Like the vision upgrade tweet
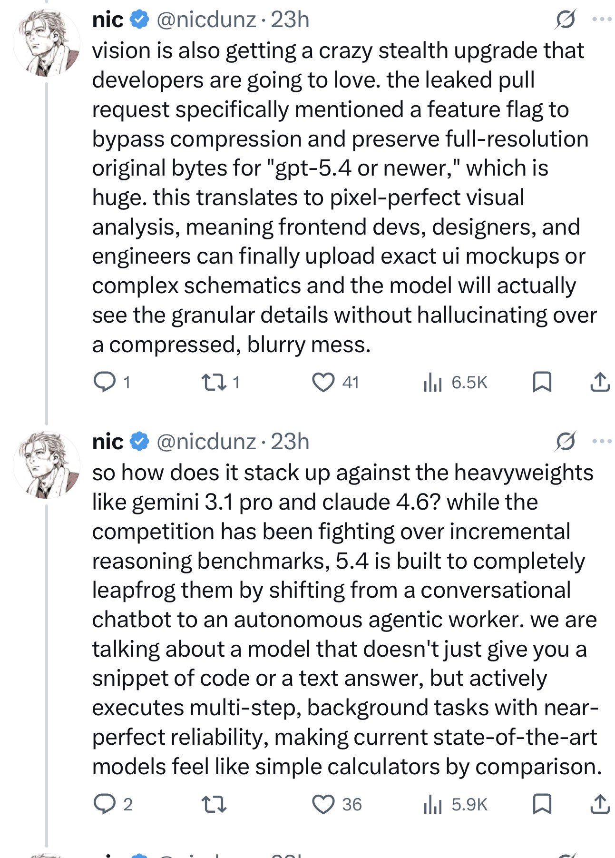The height and width of the screenshot is (858, 615). coord(323,382)
